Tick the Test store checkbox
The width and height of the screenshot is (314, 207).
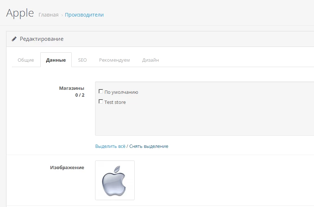pyautogui.click(x=101, y=101)
